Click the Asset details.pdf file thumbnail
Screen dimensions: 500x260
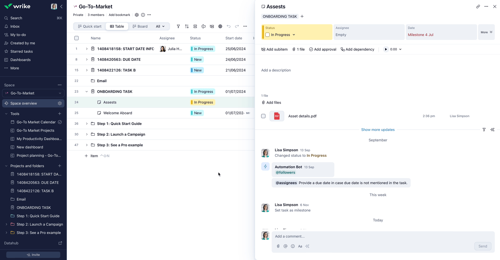pyautogui.click(x=277, y=116)
